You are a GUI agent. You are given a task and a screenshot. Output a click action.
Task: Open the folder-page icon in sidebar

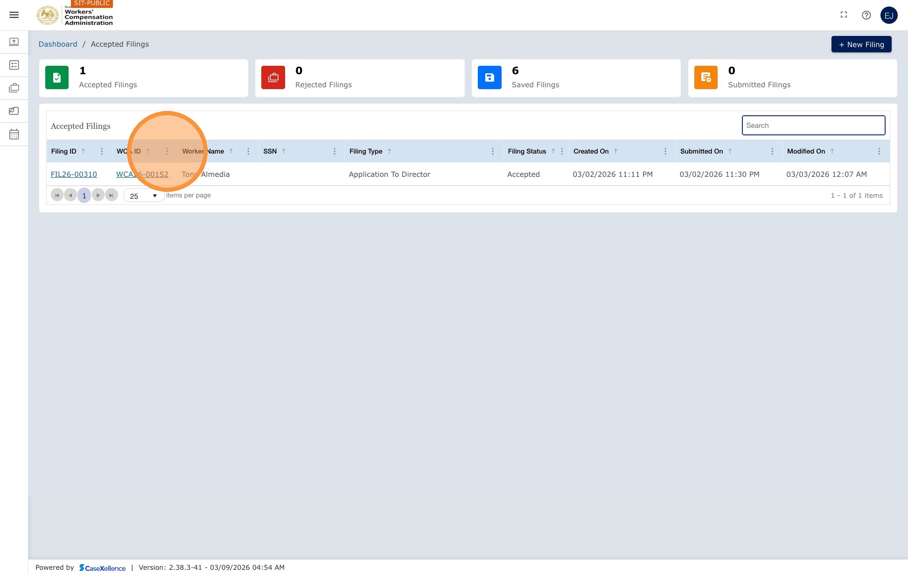(x=14, y=111)
